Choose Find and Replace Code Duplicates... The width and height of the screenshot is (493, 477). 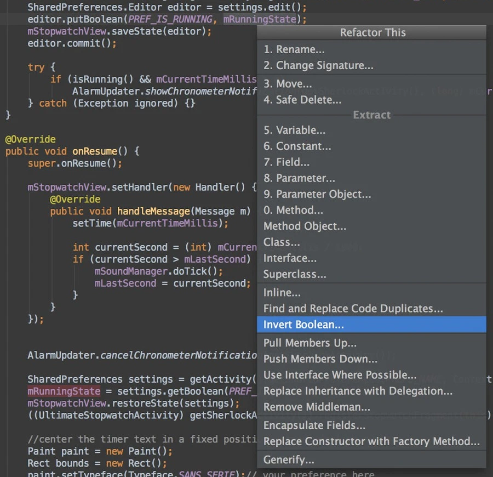[x=371, y=309]
